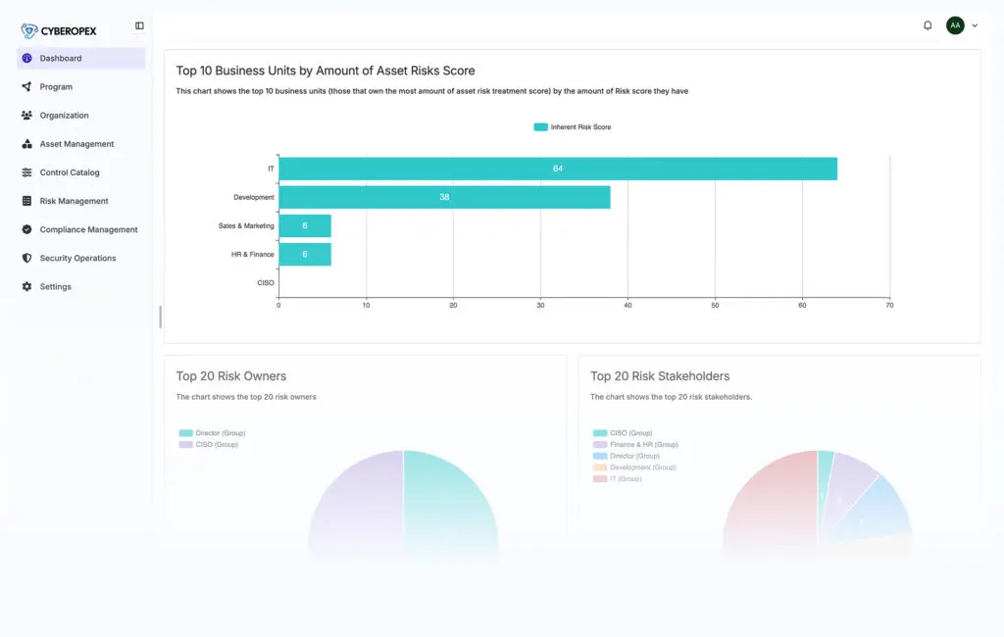The height and width of the screenshot is (637, 1004).
Task: Click the Dashboard globe icon
Action: click(26, 58)
